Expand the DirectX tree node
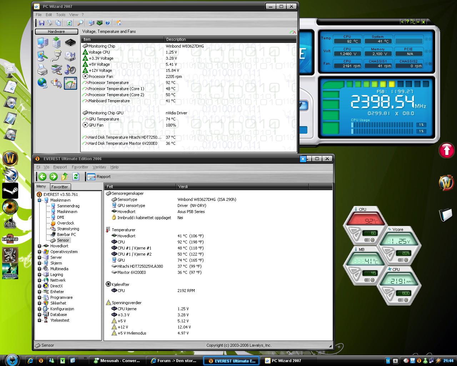The height and width of the screenshot is (366, 457). [x=39, y=286]
